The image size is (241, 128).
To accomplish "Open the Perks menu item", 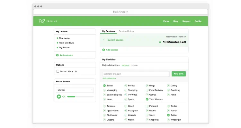I will (x=166, y=21).
